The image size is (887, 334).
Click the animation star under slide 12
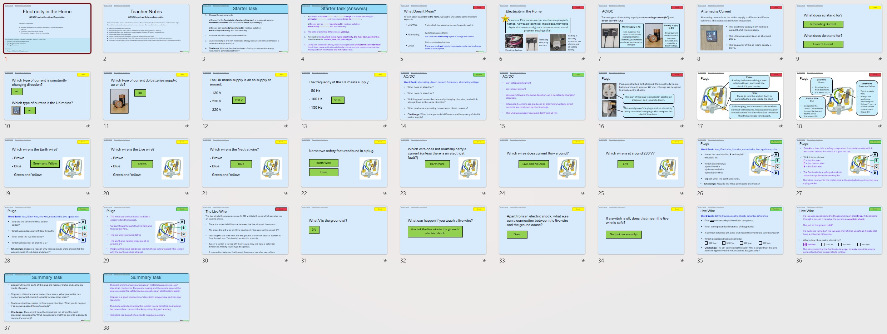tap(286, 126)
